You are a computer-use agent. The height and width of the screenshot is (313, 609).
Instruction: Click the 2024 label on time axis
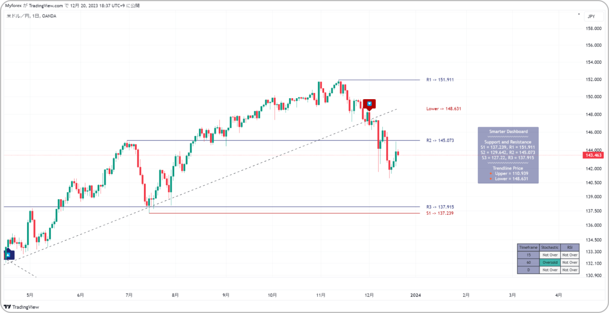416,295
